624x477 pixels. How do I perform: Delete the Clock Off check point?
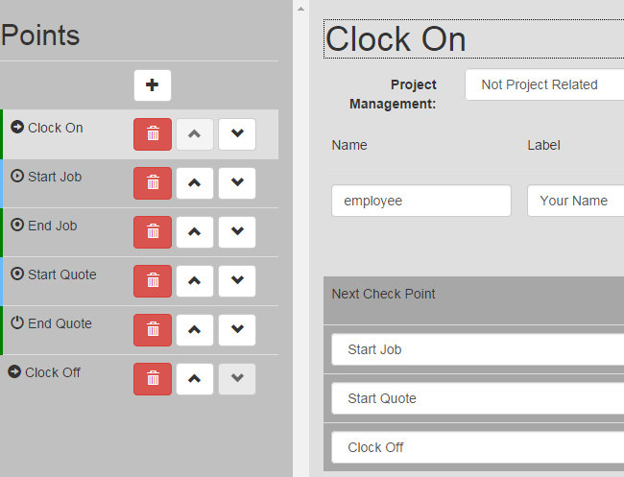[x=153, y=379]
